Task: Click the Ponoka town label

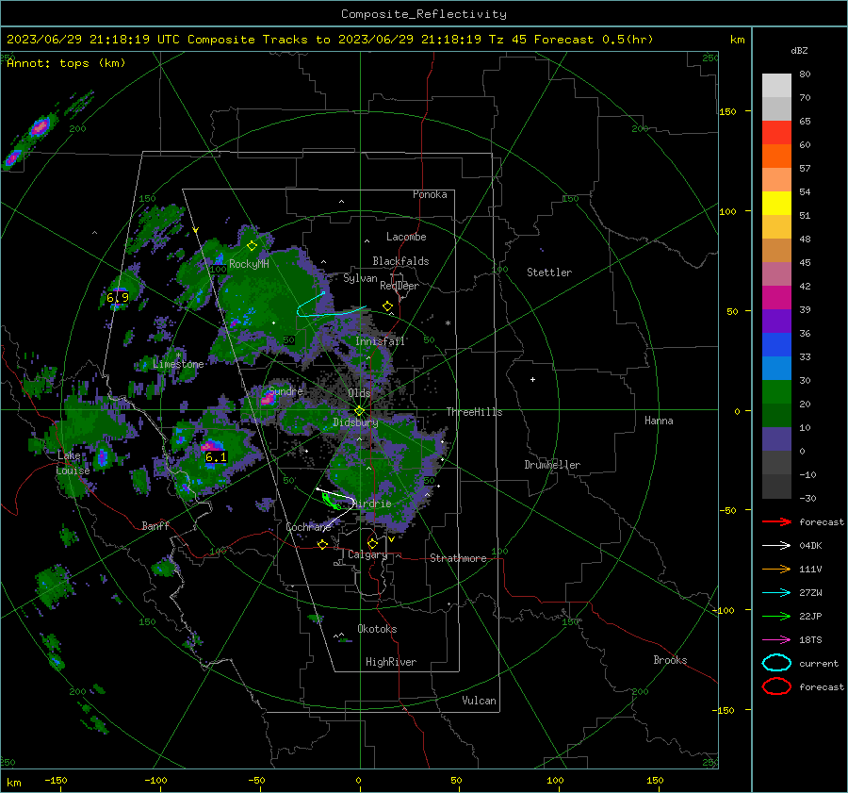Action: click(430, 194)
